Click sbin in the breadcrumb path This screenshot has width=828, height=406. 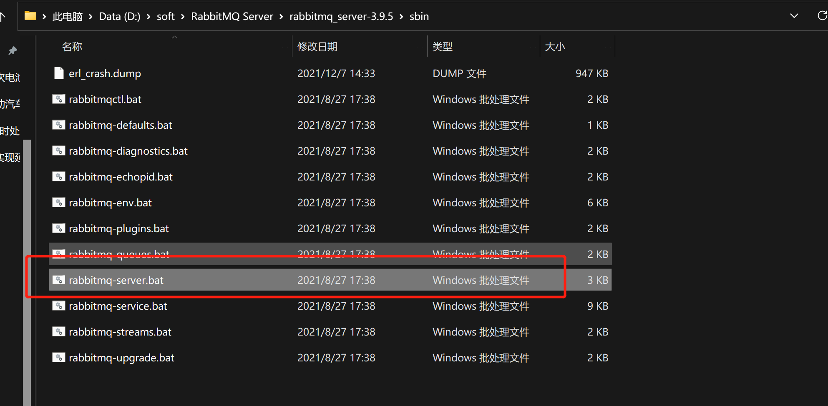[419, 17]
